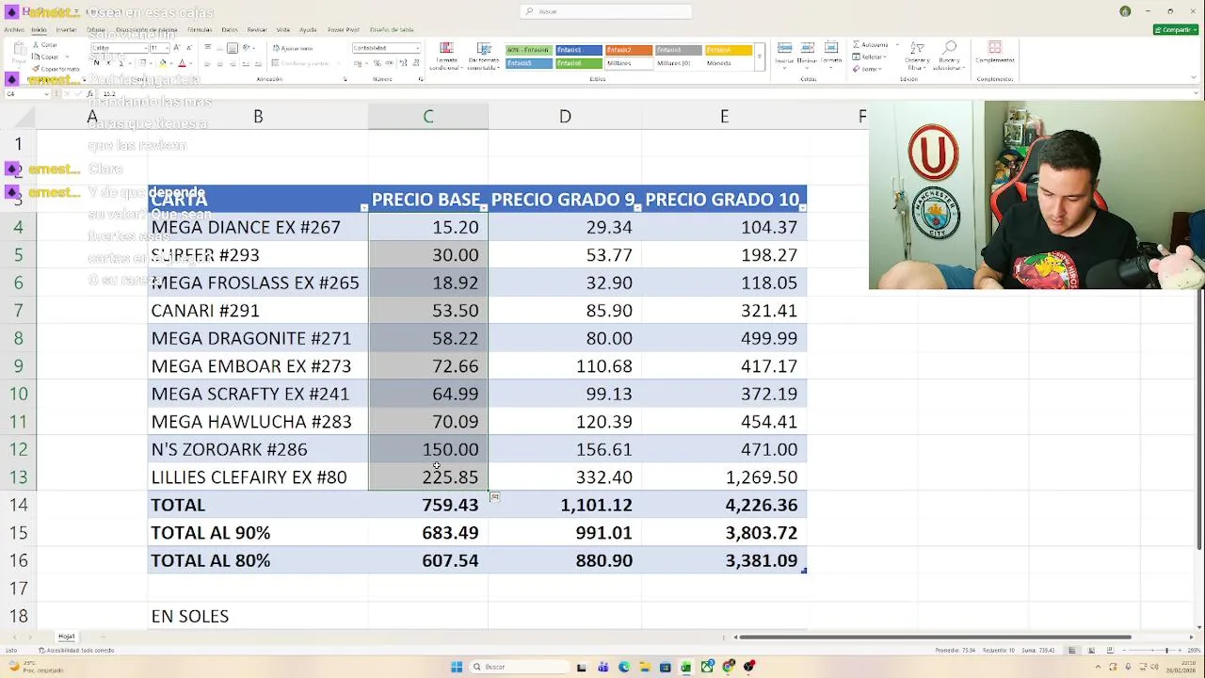The width and height of the screenshot is (1205, 678).
Task: Toggle Ajustar texto wrap option
Action: (x=294, y=48)
